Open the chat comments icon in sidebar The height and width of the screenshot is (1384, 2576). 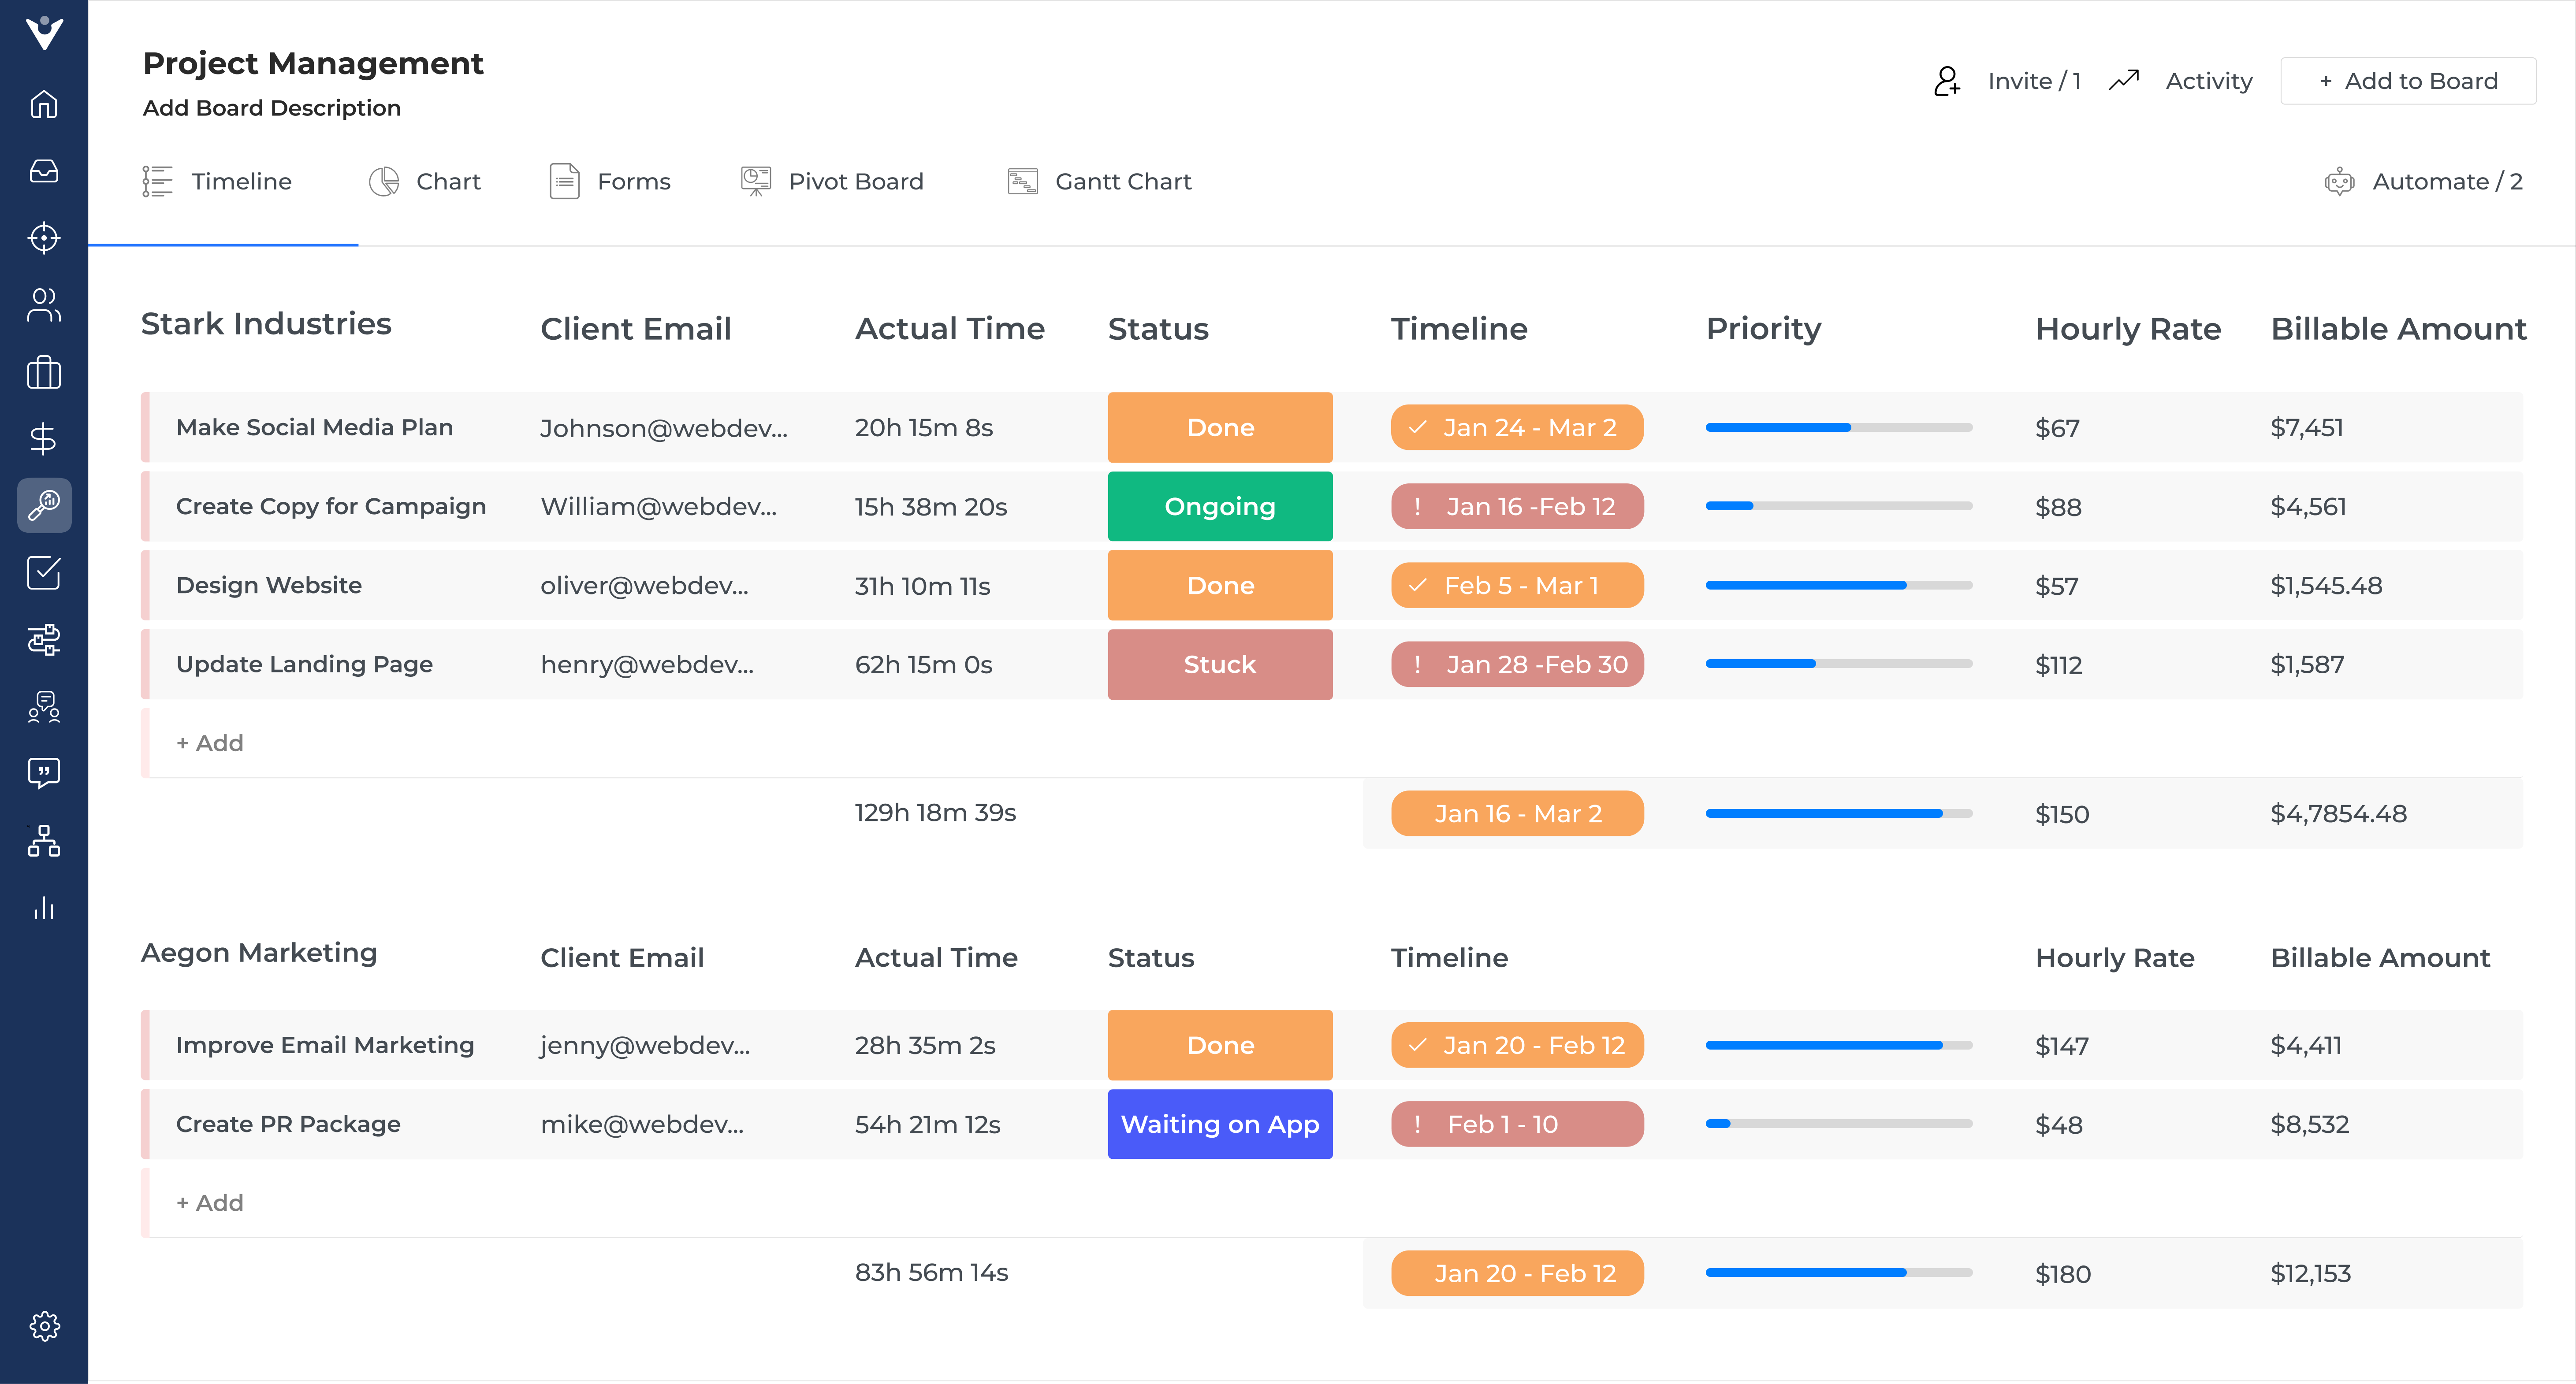pos(44,773)
